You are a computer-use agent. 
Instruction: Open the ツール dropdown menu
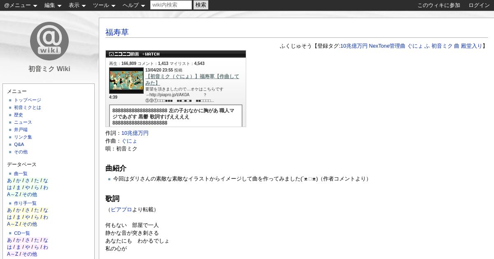pos(104,5)
